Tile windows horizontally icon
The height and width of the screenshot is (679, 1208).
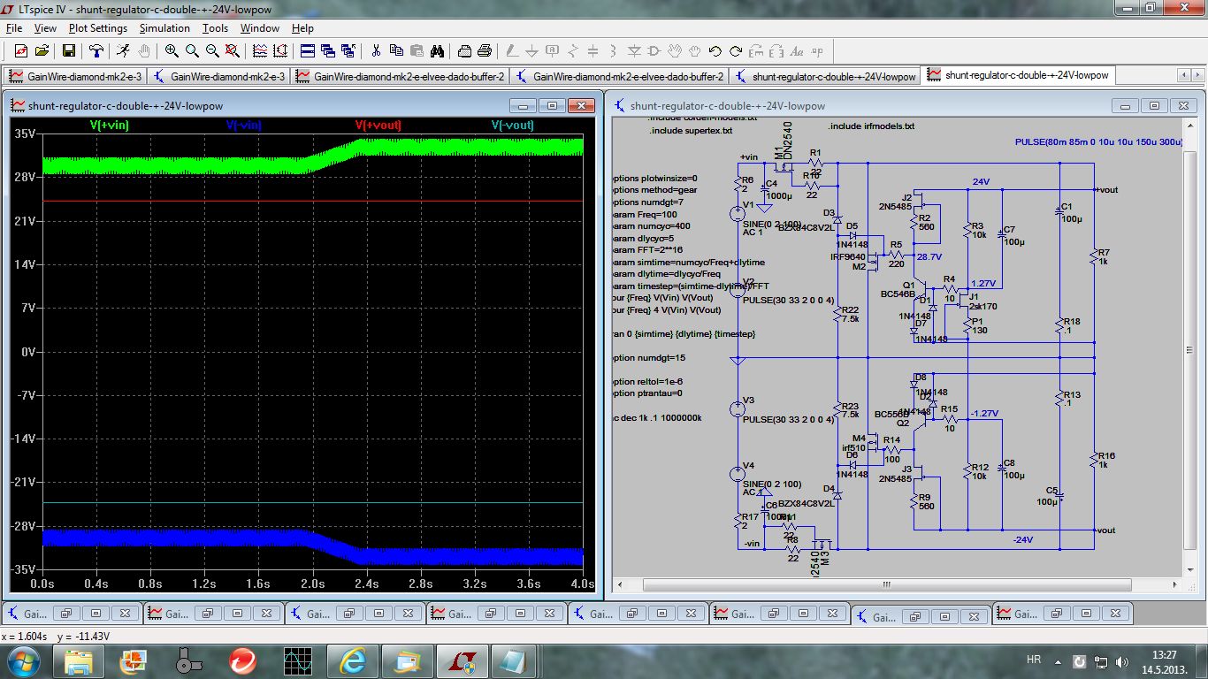[x=308, y=51]
